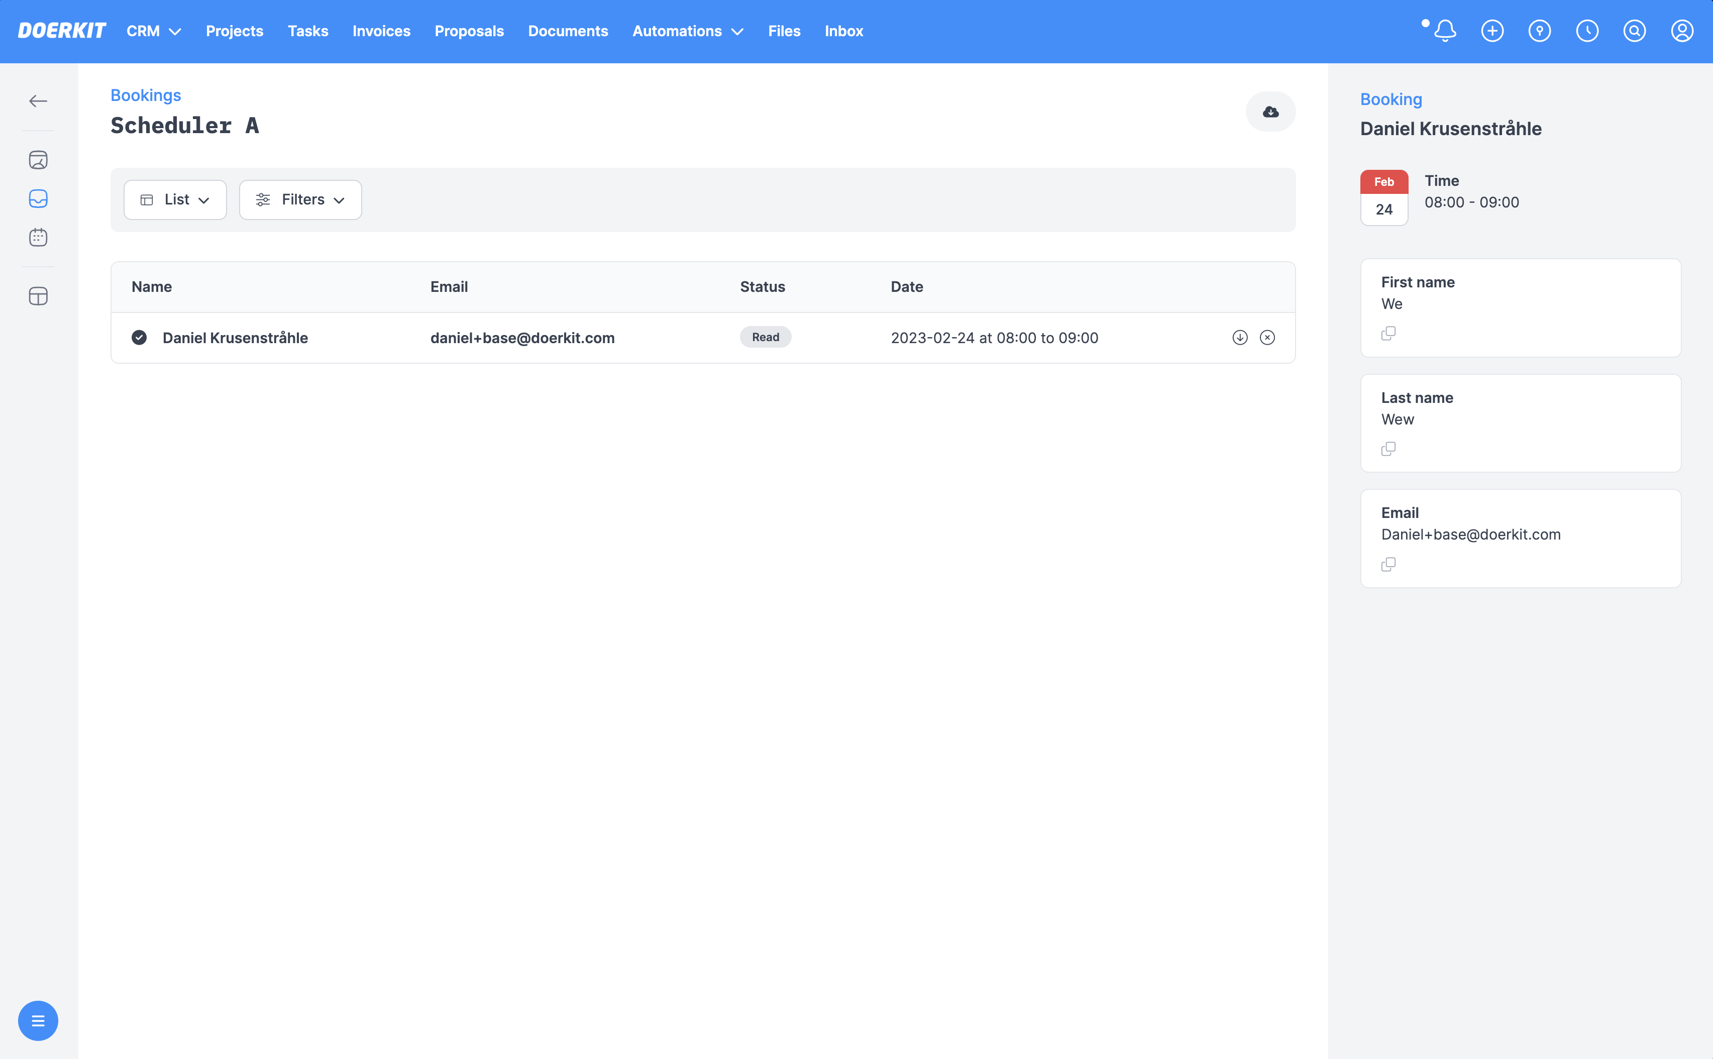Open search from the top bar

click(x=1634, y=31)
